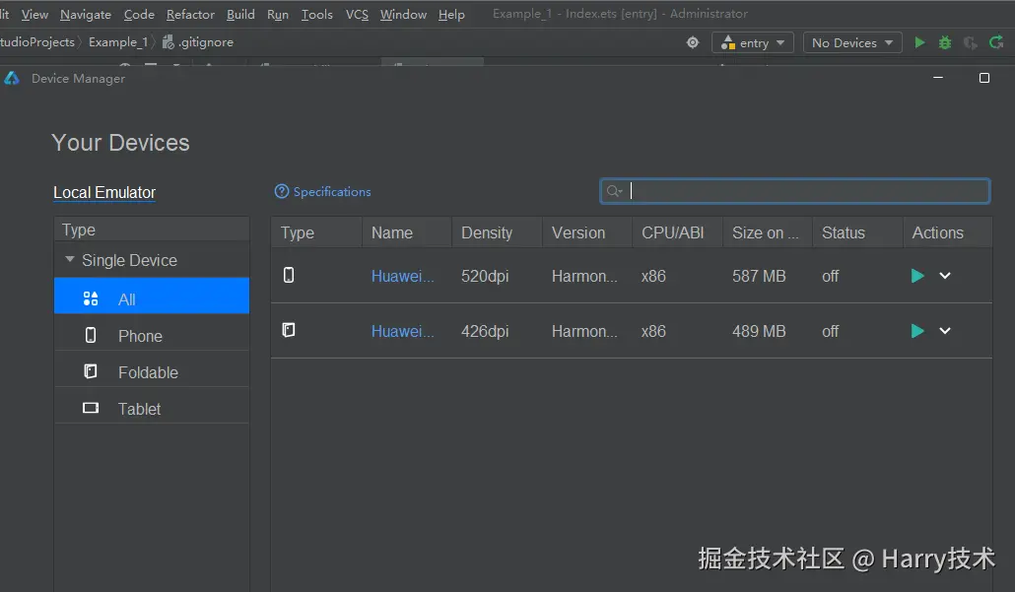Sort by the CPU/ABI column header
1015x592 pixels.
(x=677, y=232)
